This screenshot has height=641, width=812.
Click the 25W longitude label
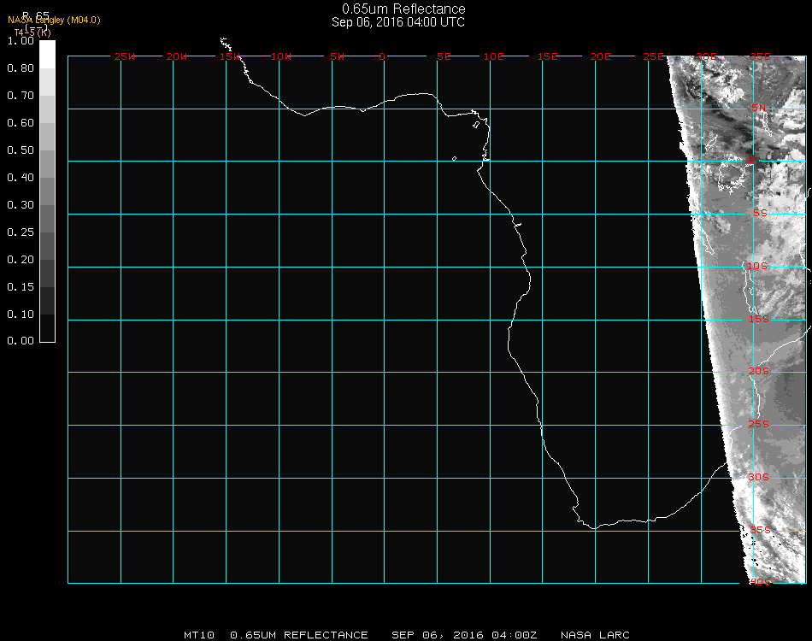pos(125,56)
